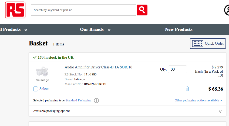
Task: Expand Available packaging options chevron
Action: (x=220, y=111)
